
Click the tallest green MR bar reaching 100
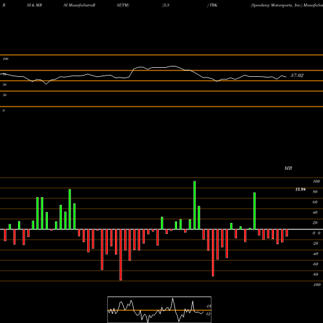pos(194,205)
